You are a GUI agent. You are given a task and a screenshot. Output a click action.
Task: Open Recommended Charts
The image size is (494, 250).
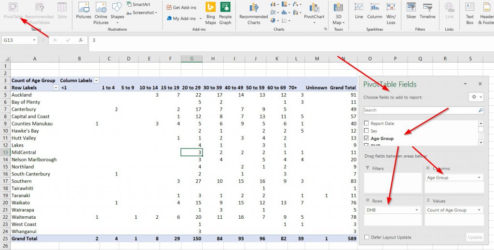coord(253,12)
